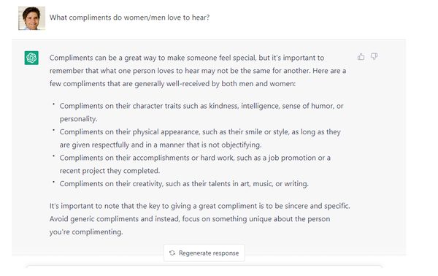Give the response a thumbs up
The width and height of the screenshot is (438, 276).
(361, 57)
